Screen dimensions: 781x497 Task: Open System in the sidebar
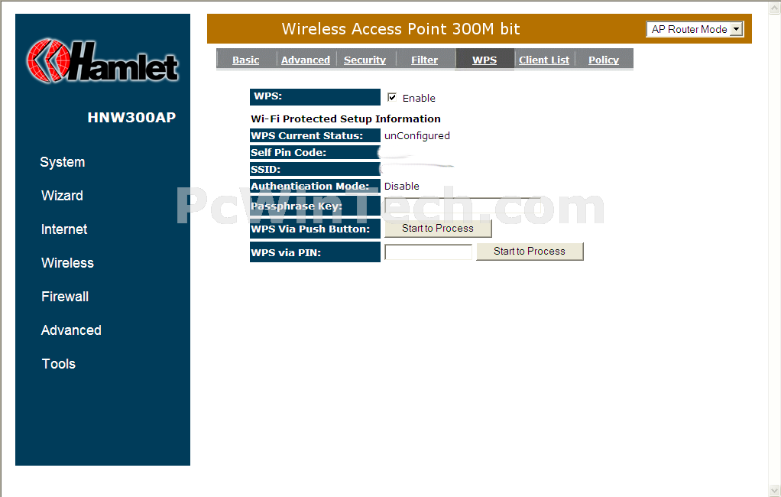tap(62, 162)
